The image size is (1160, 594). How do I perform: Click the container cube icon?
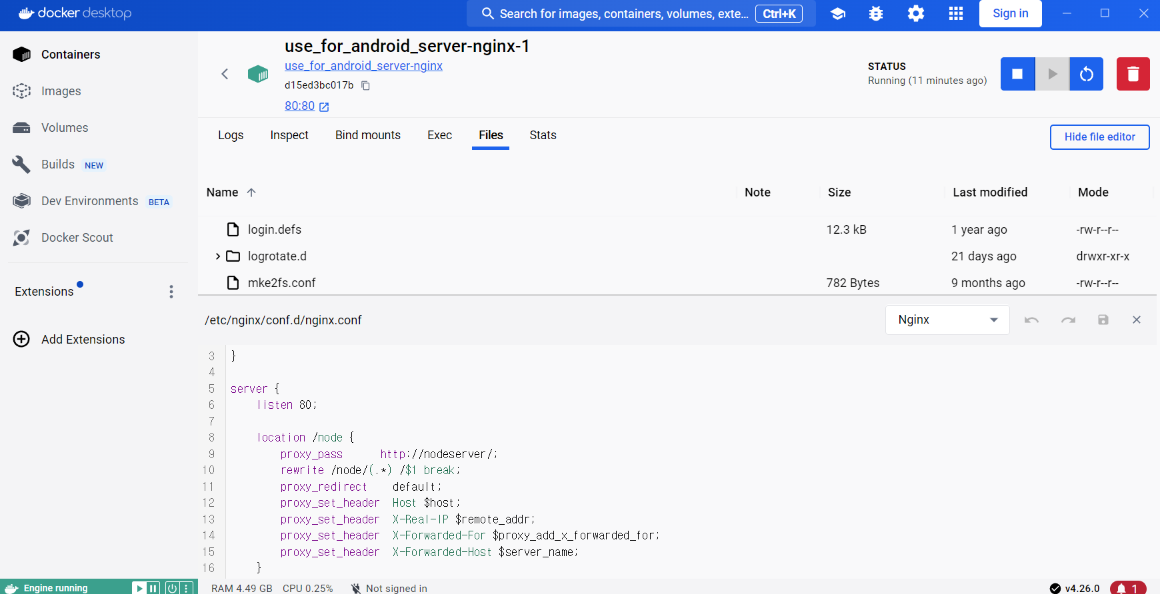coord(258,74)
